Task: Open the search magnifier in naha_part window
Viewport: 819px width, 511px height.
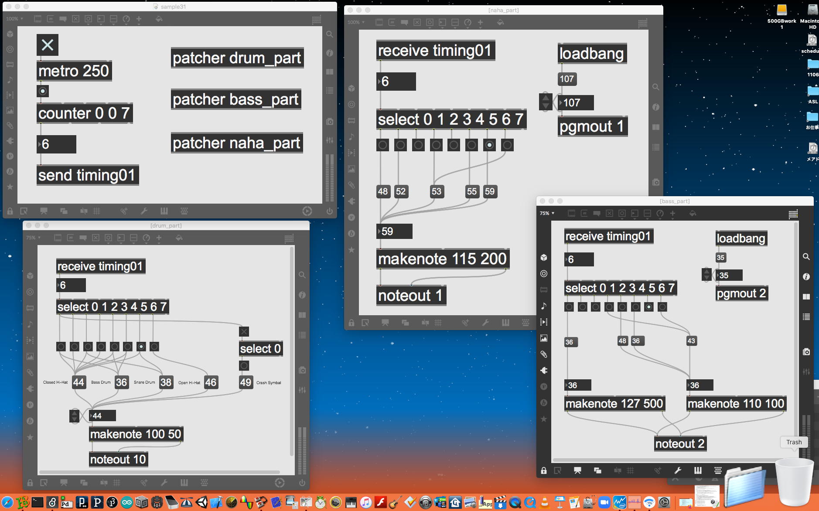Action: 656,87
